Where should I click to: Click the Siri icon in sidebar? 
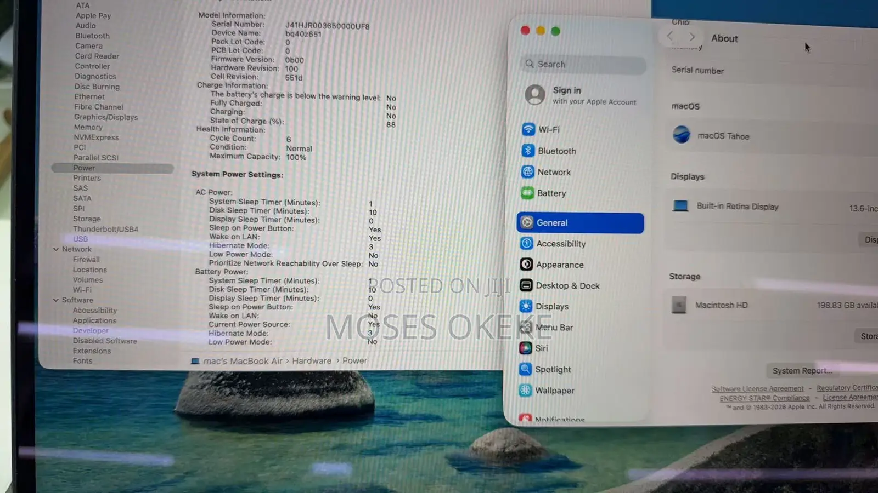pyautogui.click(x=526, y=348)
